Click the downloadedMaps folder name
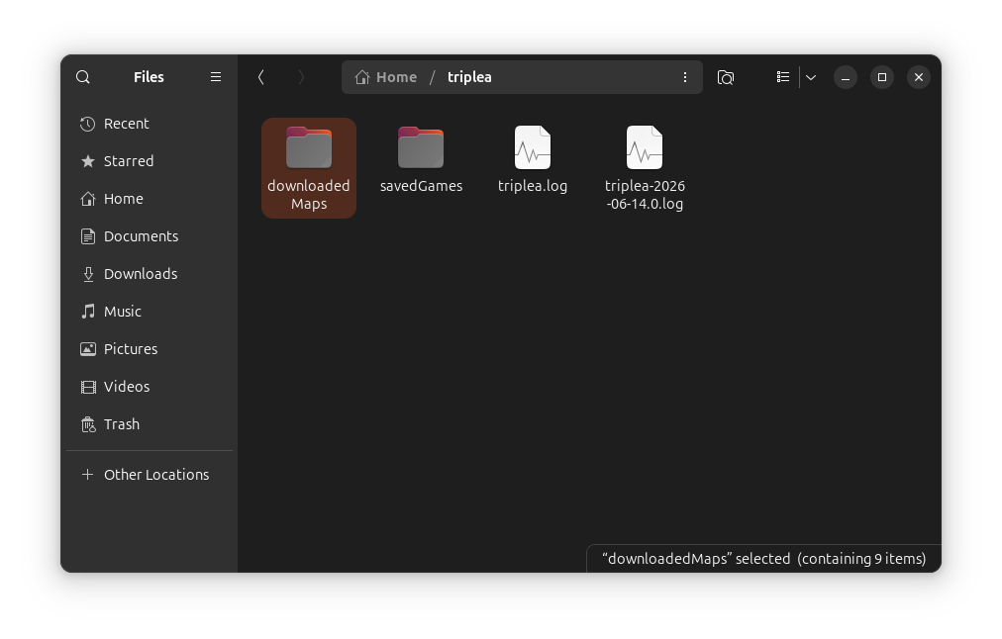Image resolution: width=1002 pixels, height=639 pixels. pyautogui.click(x=309, y=195)
